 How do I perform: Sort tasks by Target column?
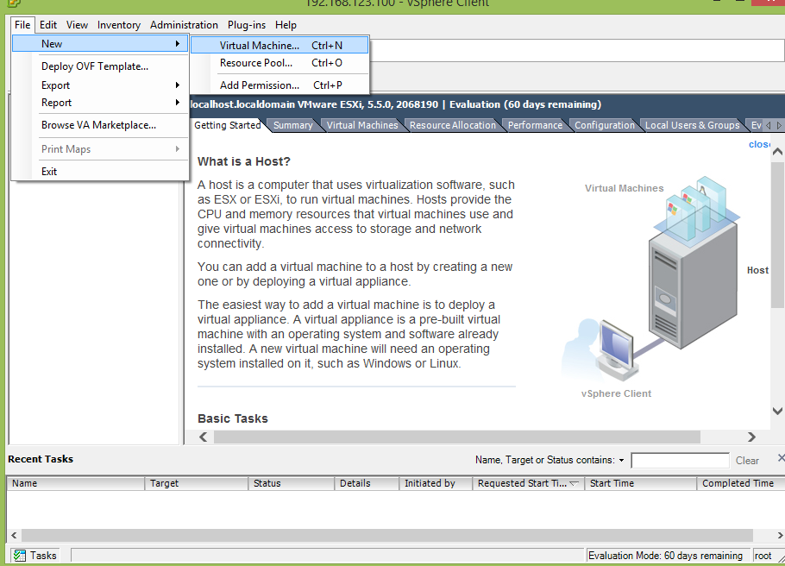click(x=197, y=483)
